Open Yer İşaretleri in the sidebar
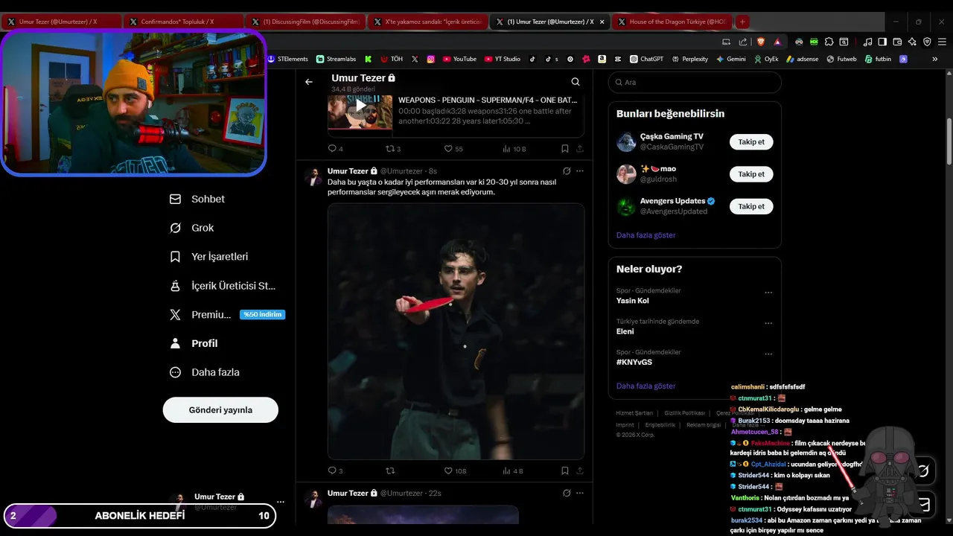The height and width of the screenshot is (536, 953). [x=209, y=257]
